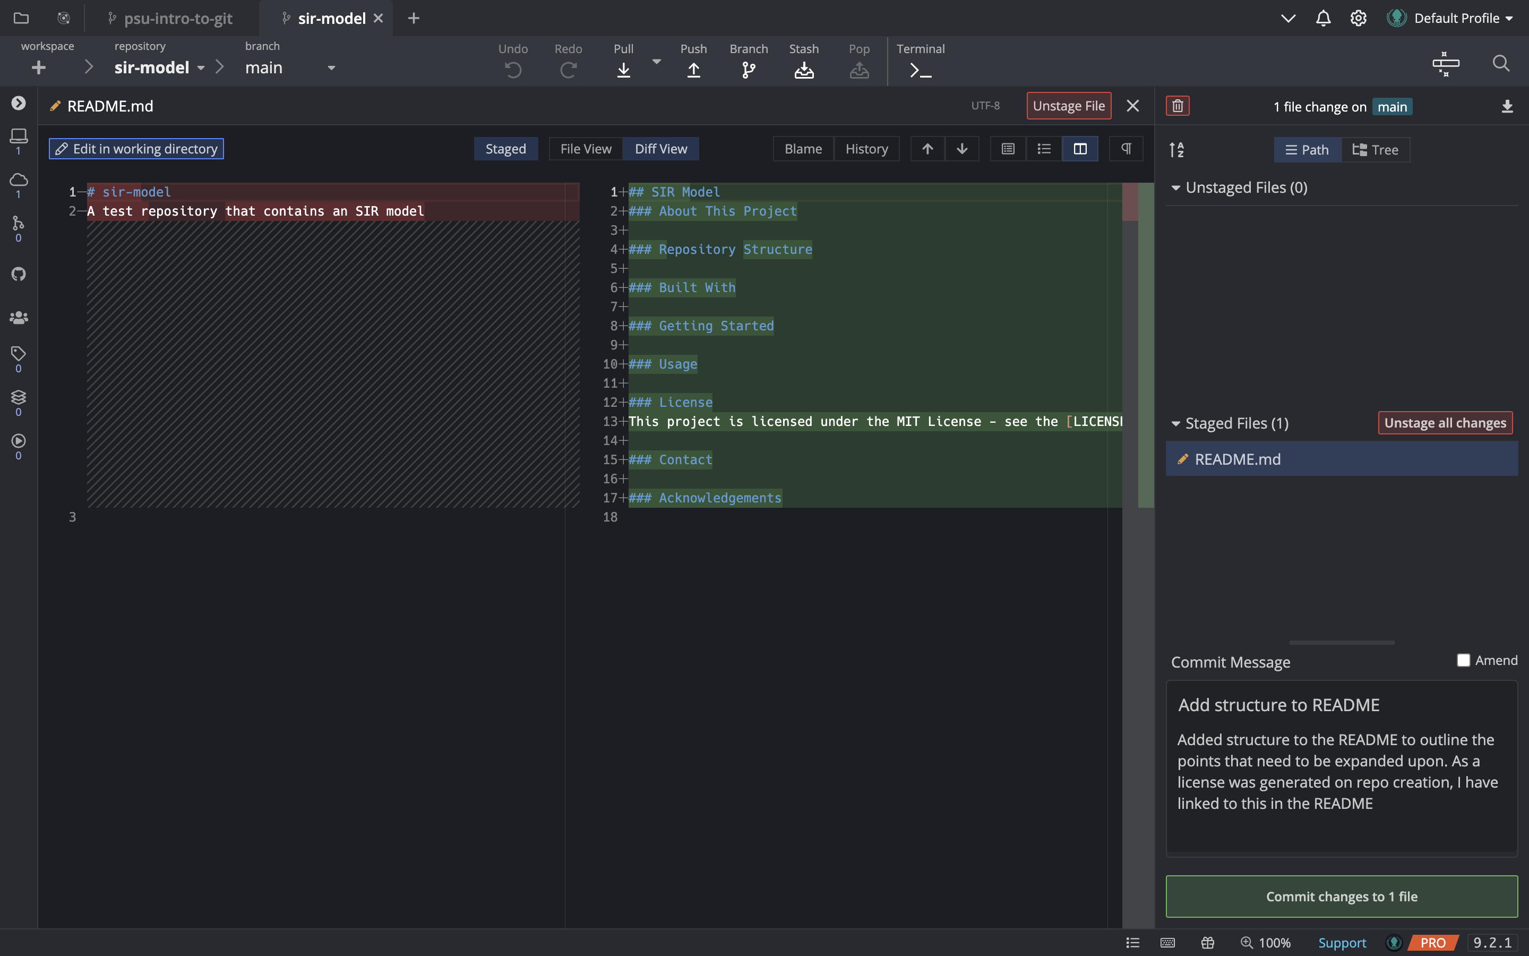Click Unstage all changes button
Screen dimensions: 1529x956
(1445, 422)
